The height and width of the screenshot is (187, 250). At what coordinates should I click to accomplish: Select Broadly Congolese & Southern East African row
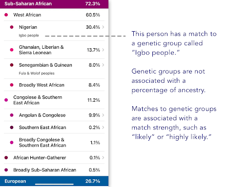click(x=54, y=142)
